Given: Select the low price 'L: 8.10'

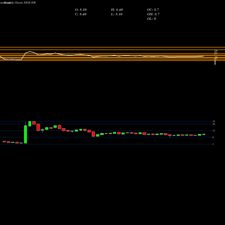Looking at the screenshot, I should pos(117,14).
